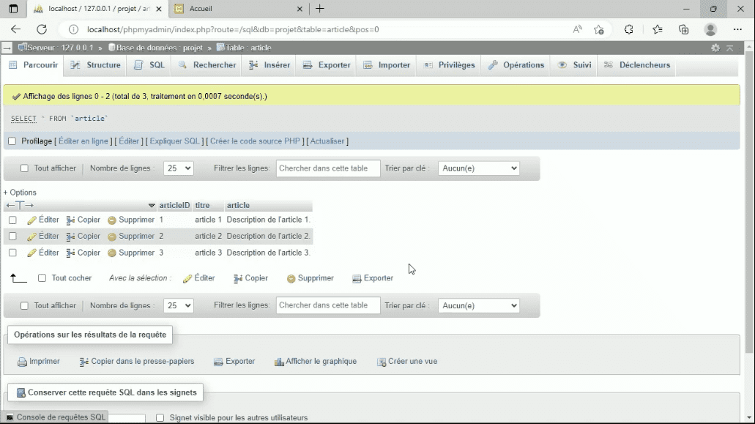Open the Nombre de lignes dropdown
Image resolution: width=755 pixels, height=424 pixels.
(178, 168)
